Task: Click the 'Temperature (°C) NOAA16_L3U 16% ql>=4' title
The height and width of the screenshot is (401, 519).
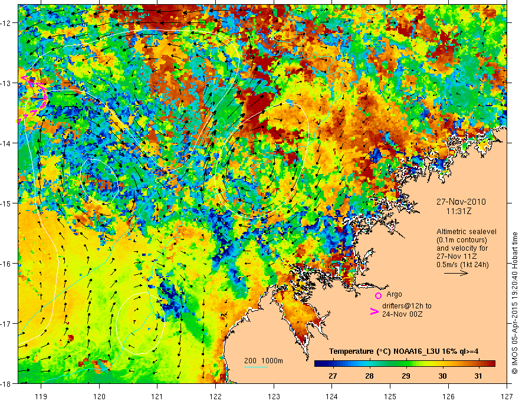Action: (x=403, y=351)
